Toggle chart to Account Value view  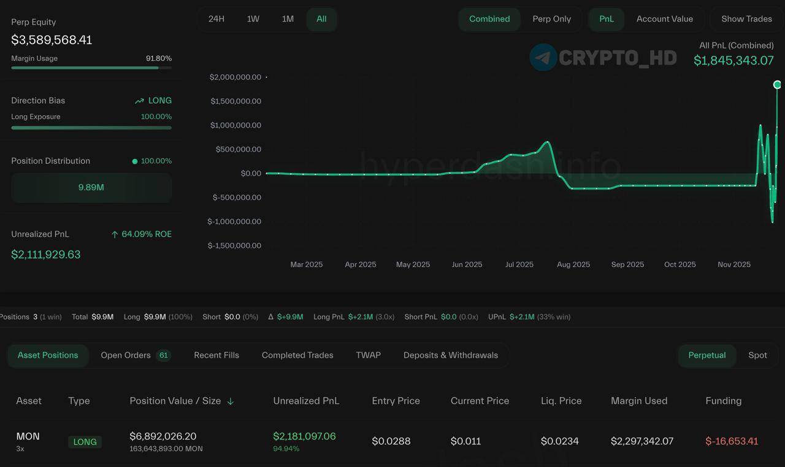[664, 19]
